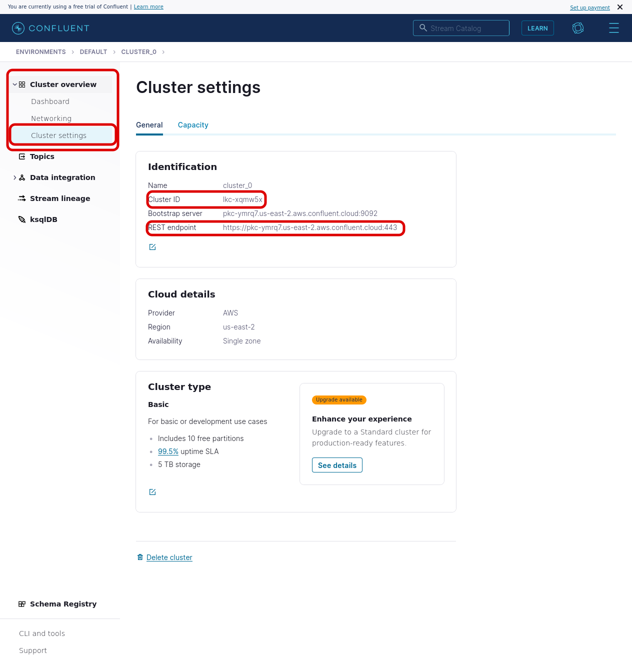This screenshot has height=667, width=632.
Task: Click the Data integration icon
Action: coord(22,177)
